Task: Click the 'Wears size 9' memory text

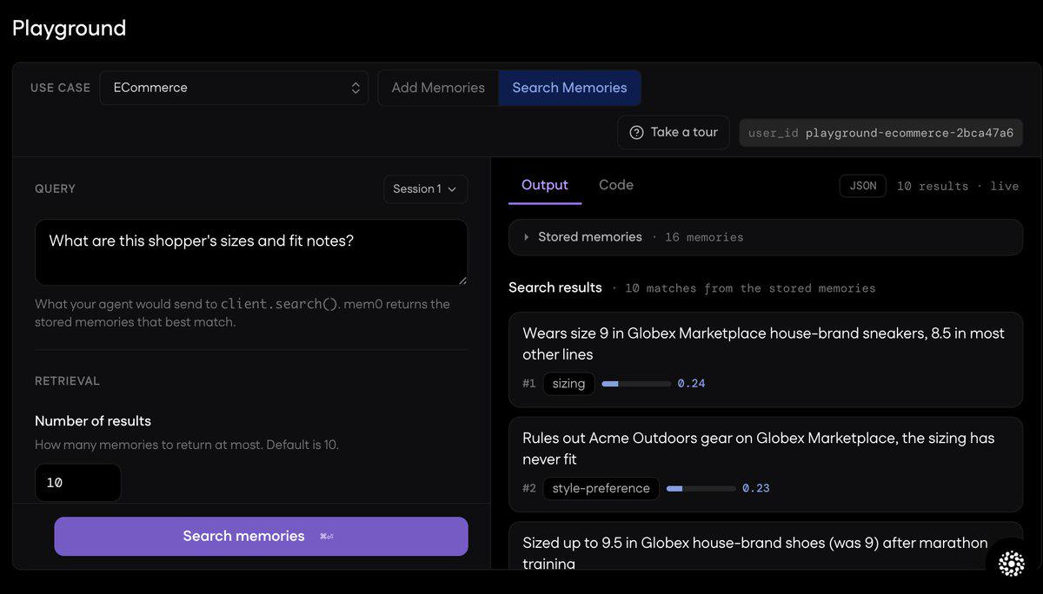Action: [x=763, y=344]
